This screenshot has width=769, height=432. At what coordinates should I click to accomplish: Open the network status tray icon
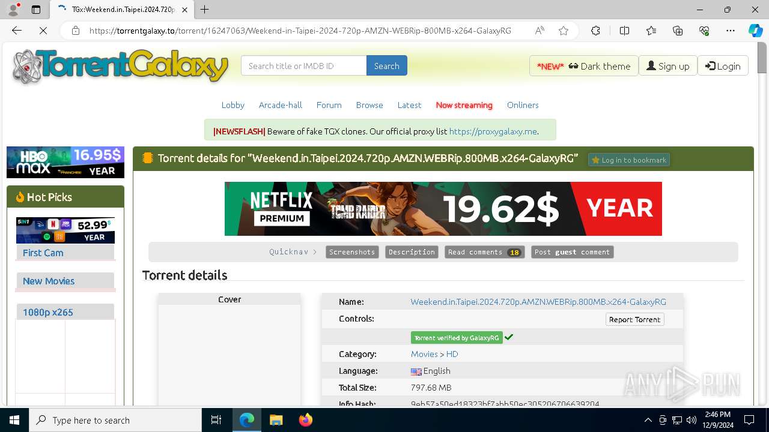click(x=676, y=420)
